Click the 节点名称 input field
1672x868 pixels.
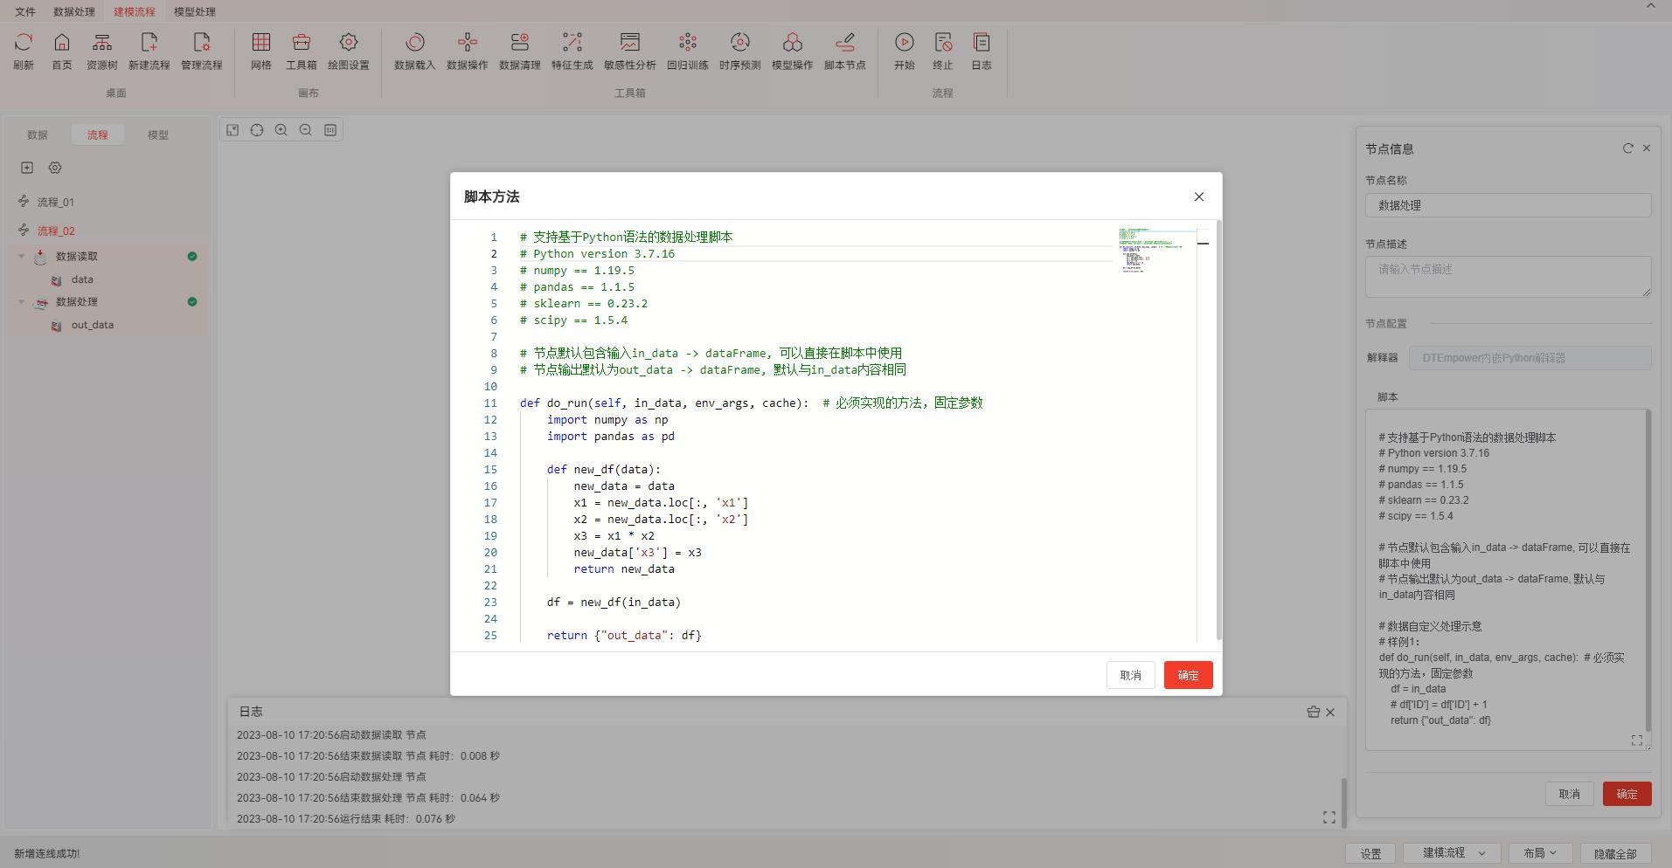1508,205
